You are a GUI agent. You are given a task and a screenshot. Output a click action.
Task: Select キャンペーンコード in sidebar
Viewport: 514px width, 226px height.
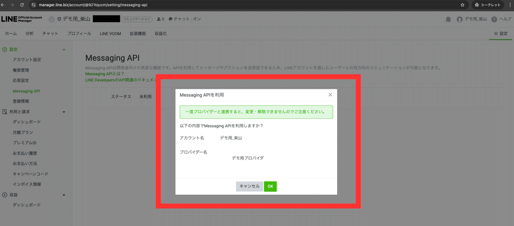[30, 174]
